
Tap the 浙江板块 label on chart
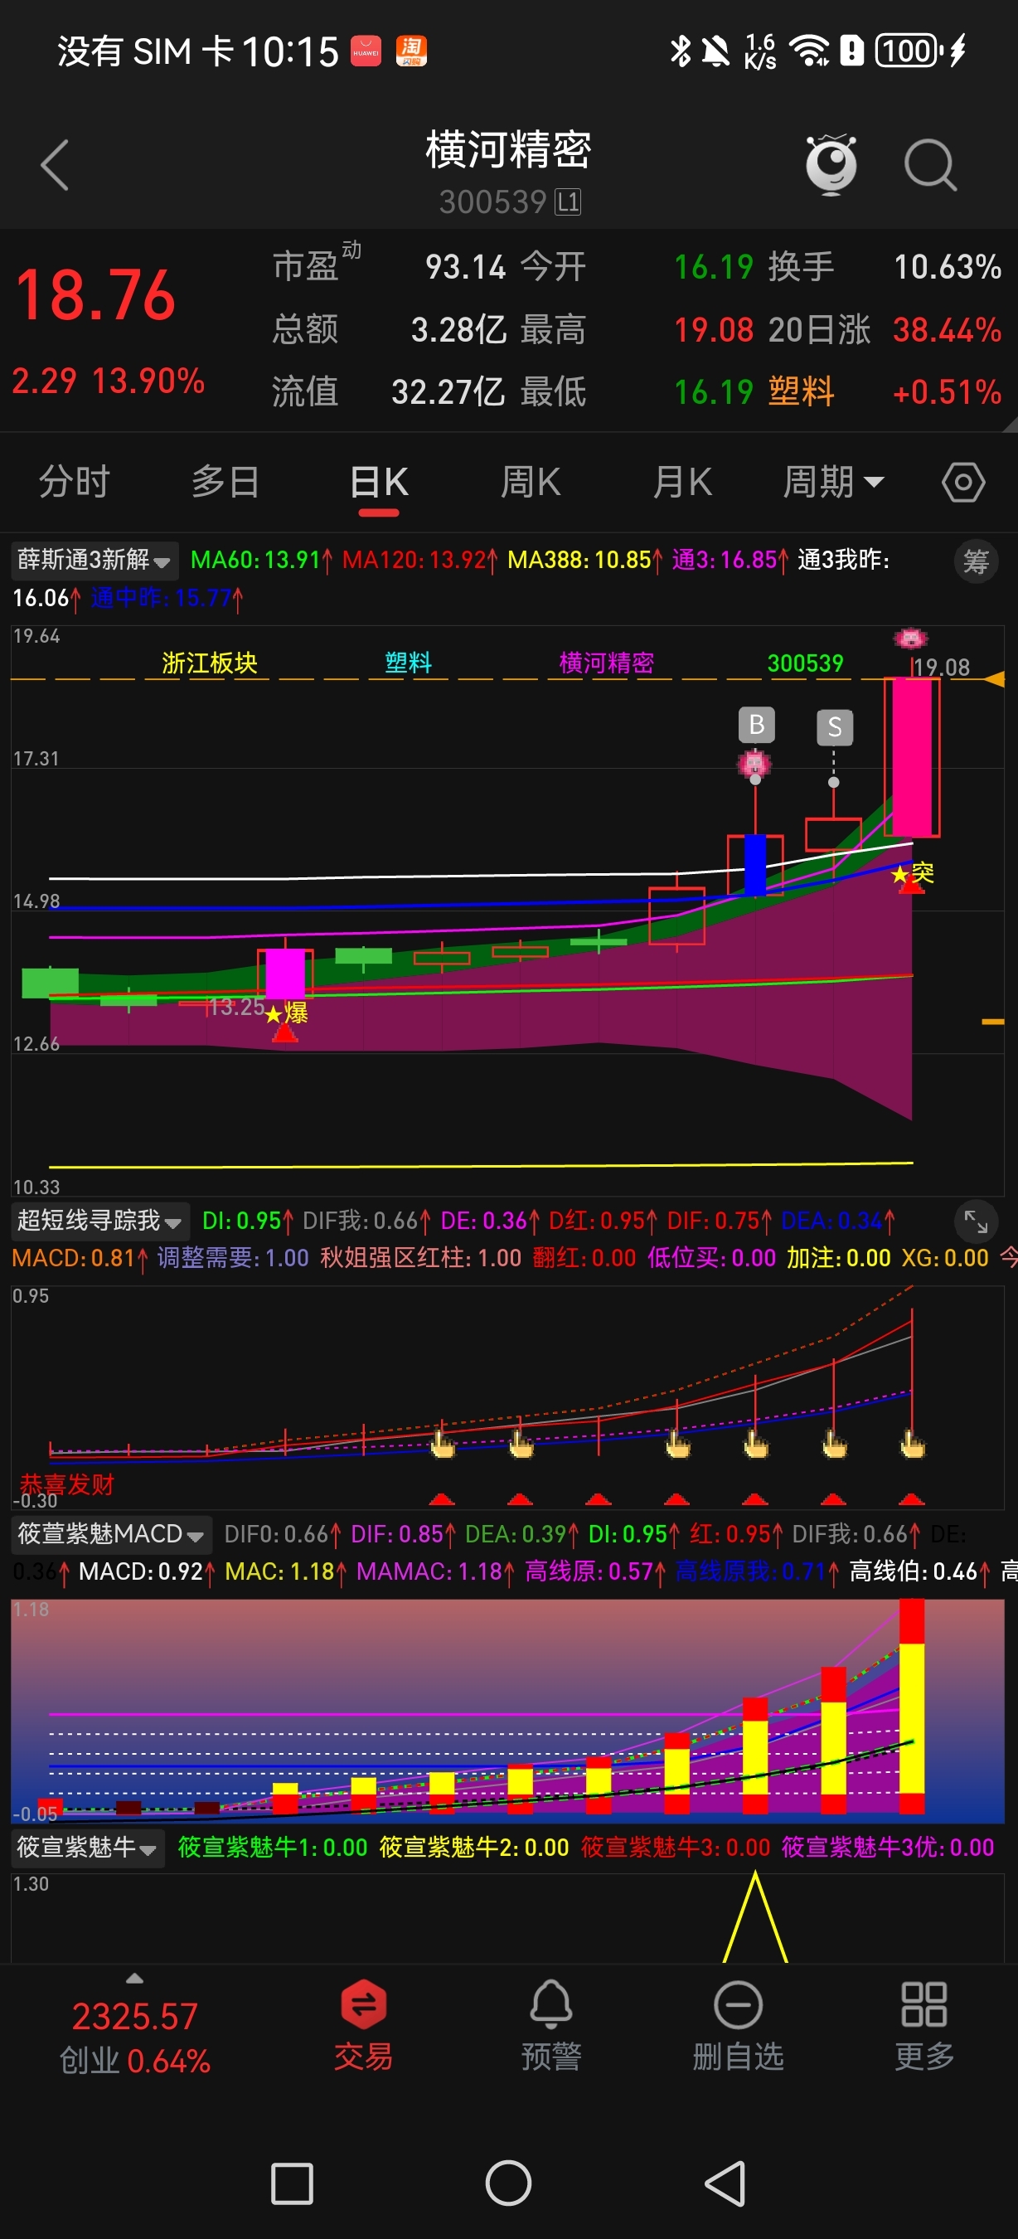click(210, 663)
